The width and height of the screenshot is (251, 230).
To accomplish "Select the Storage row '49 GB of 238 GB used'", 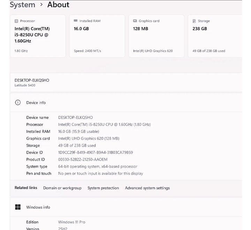I will (x=77, y=145).
